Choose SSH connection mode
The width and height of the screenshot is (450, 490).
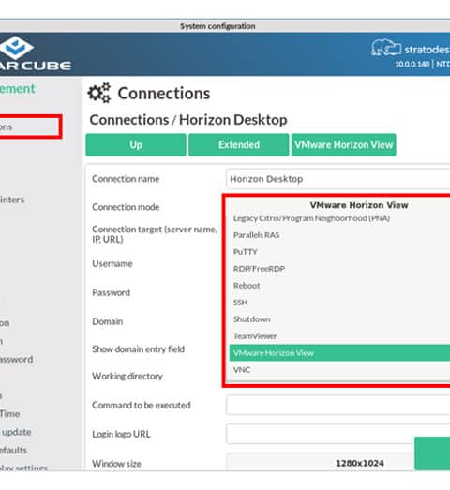coord(240,303)
